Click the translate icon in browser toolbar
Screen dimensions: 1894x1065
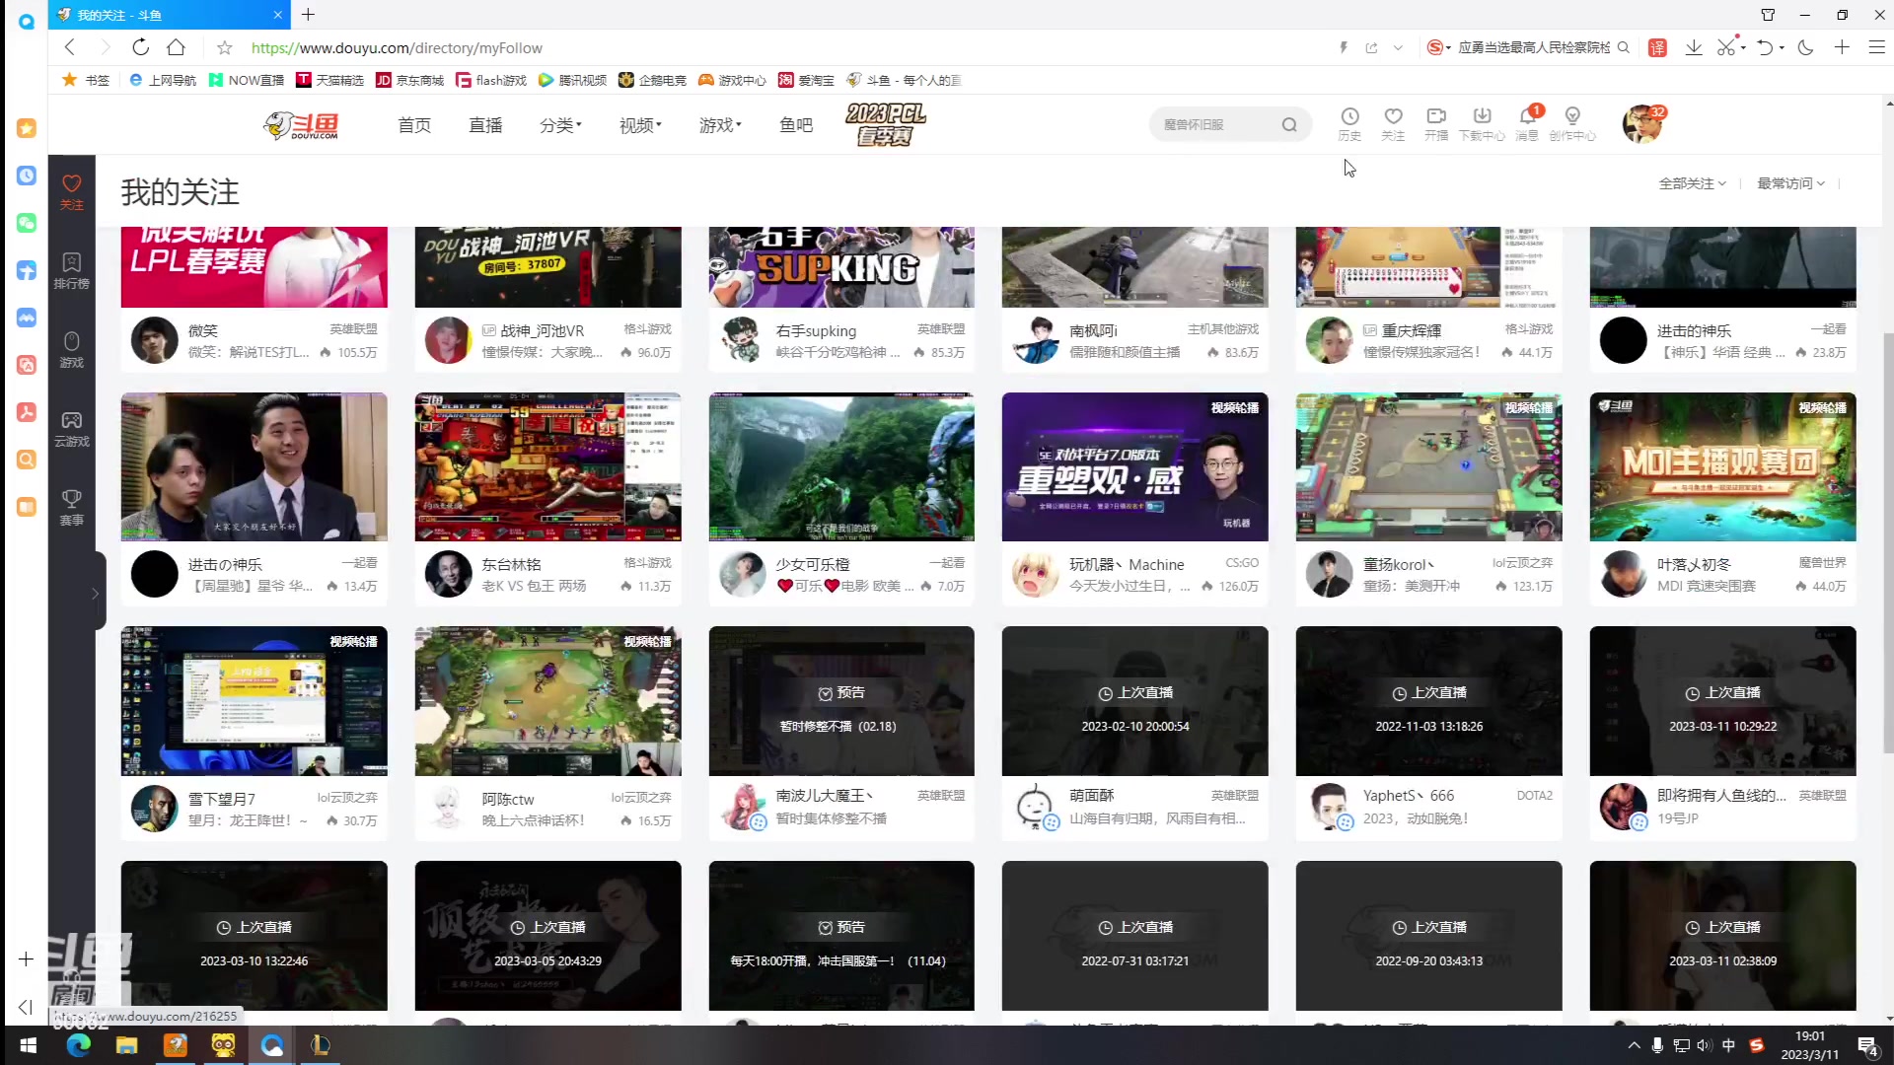(1658, 47)
